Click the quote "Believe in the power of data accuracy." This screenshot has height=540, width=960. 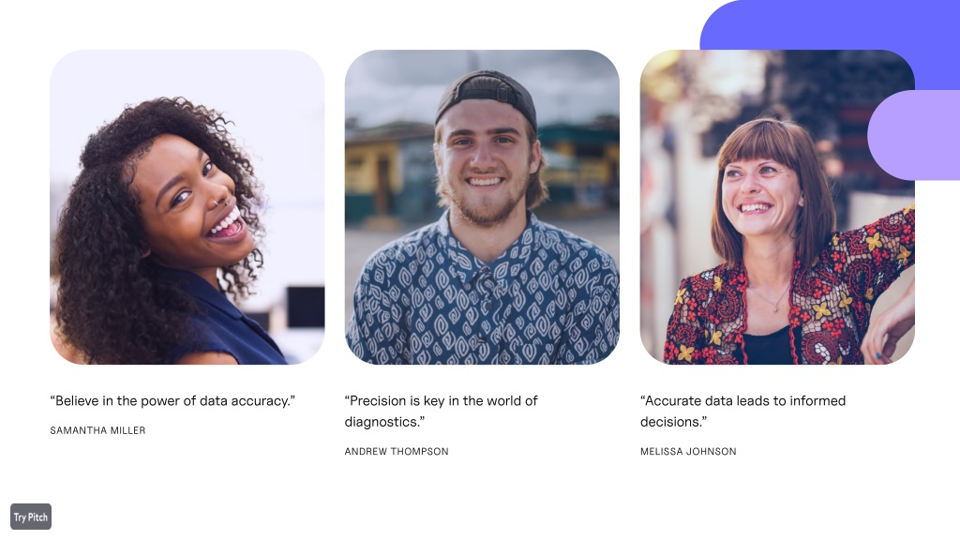pyautogui.click(x=172, y=401)
